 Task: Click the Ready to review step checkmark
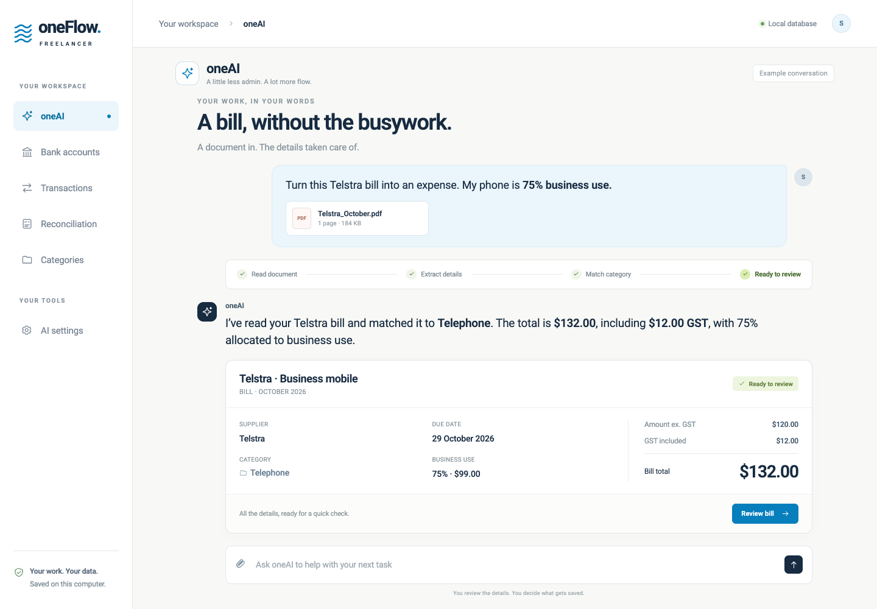coord(745,274)
